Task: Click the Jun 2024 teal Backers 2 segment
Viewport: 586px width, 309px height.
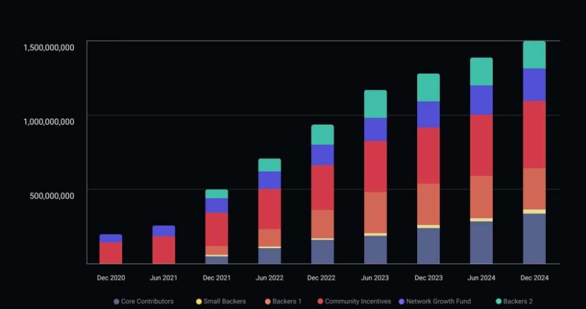Action: [x=482, y=71]
